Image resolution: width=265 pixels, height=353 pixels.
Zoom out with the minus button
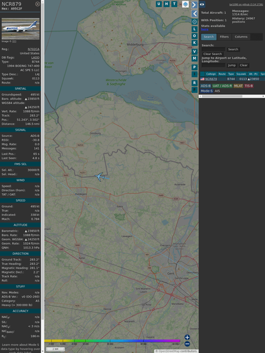click(x=187, y=344)
